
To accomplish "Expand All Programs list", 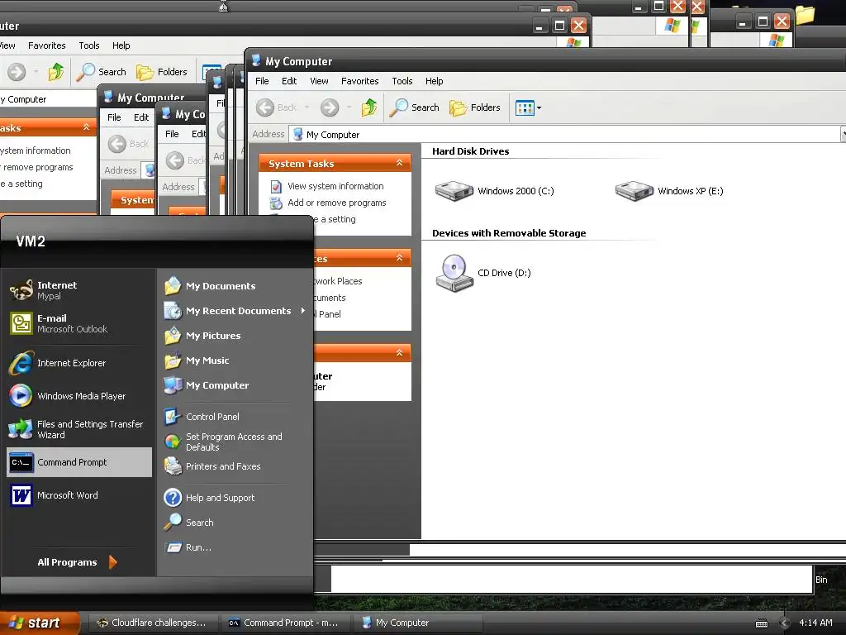I will click(x=77, y=562).
